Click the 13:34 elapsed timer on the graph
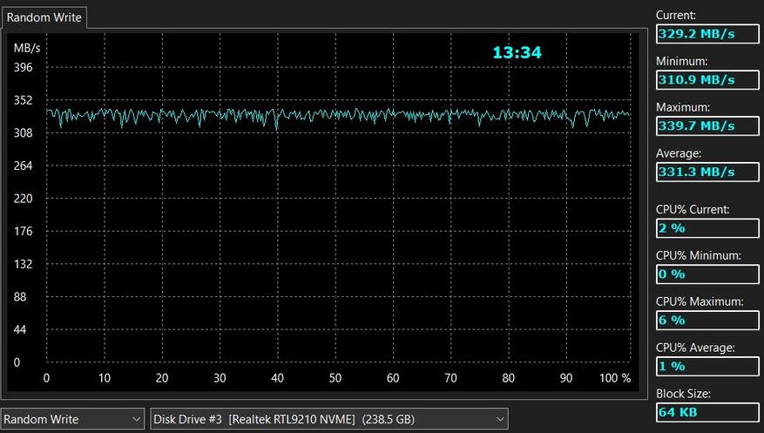The image size is (764, 433). pyautogui.click(x=517, y=53)
